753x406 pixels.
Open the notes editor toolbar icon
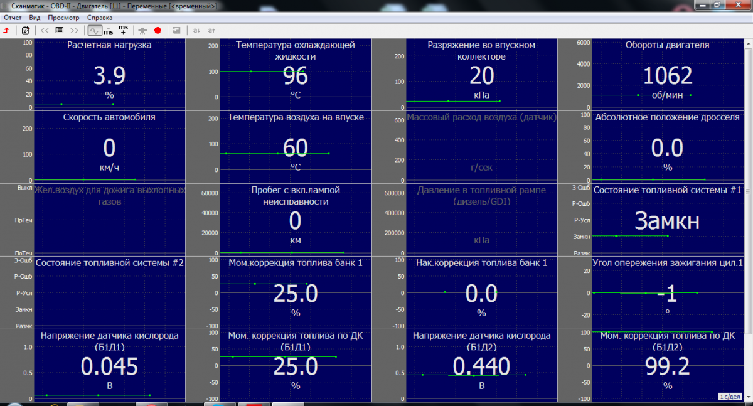pyautogui.click(x=26, y=30)
